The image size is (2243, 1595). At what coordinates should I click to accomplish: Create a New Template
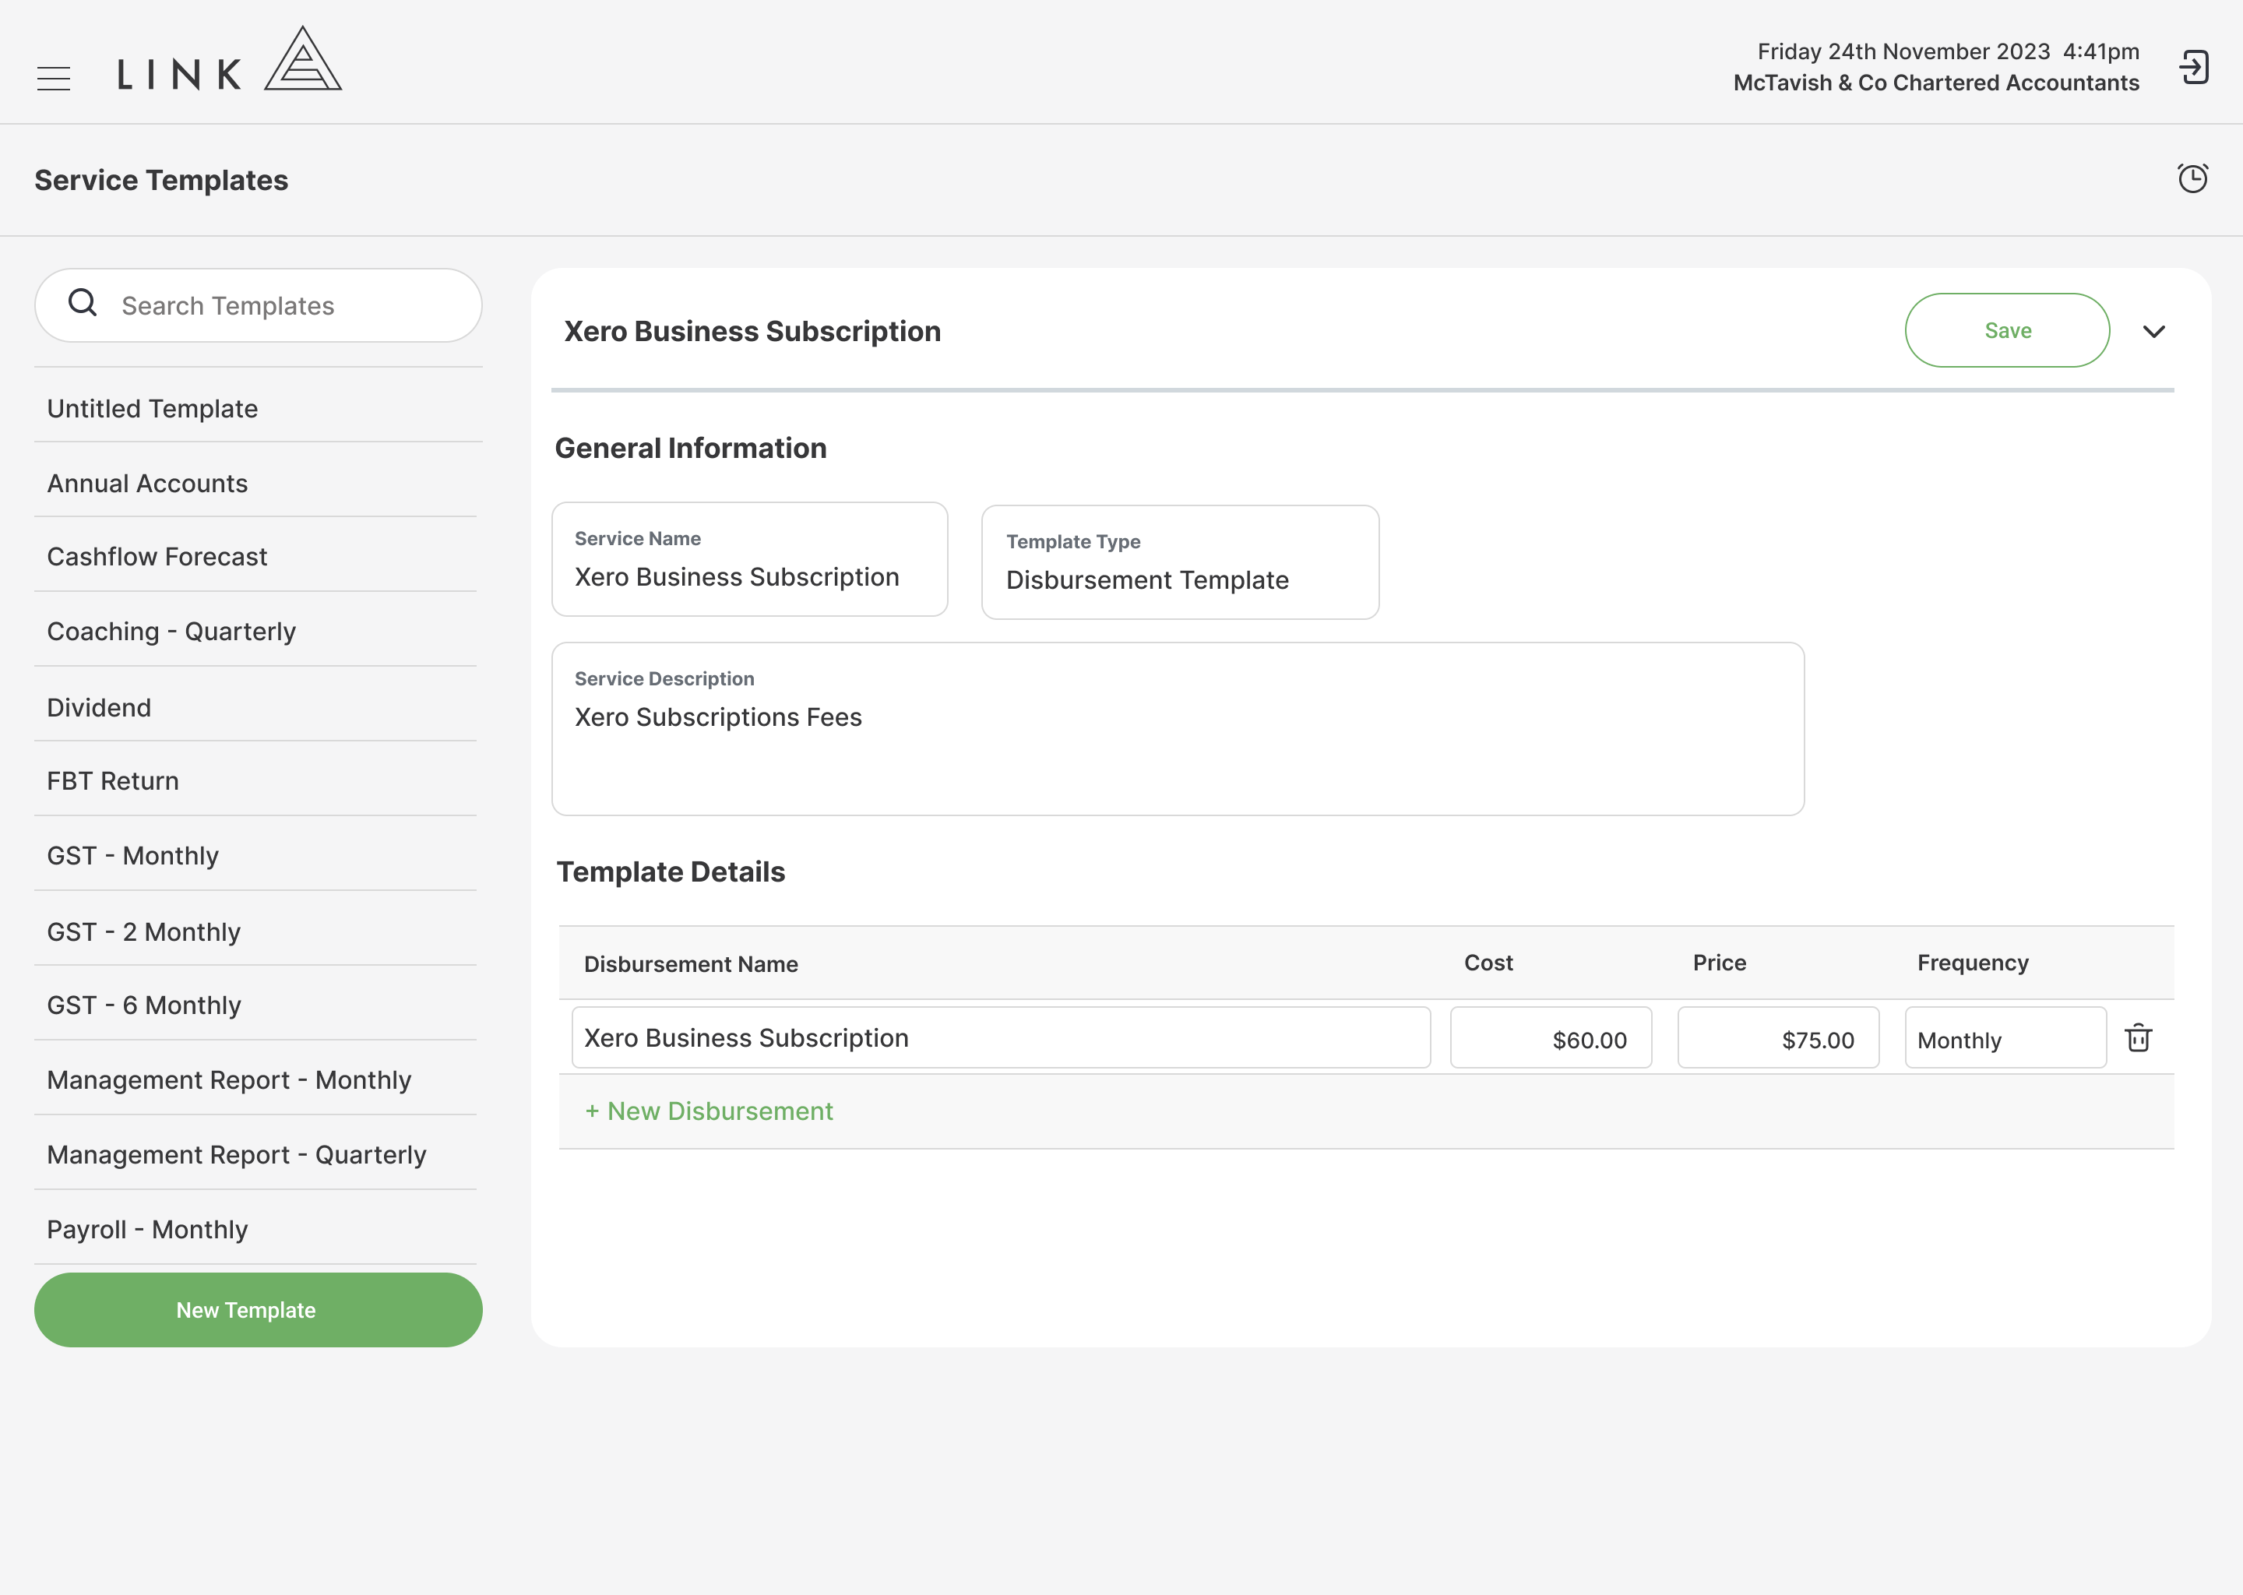[259, 1310]
